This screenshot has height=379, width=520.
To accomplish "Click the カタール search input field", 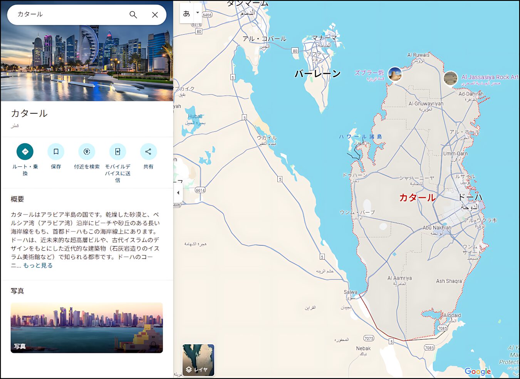I will point(69,14).
